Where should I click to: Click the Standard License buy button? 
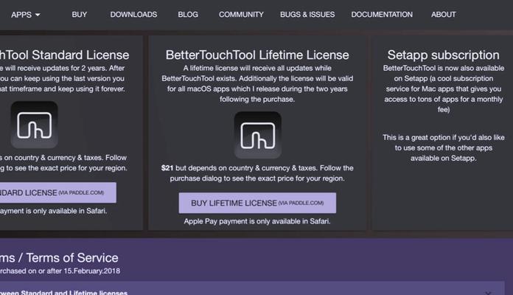click(x=58, y=192)
